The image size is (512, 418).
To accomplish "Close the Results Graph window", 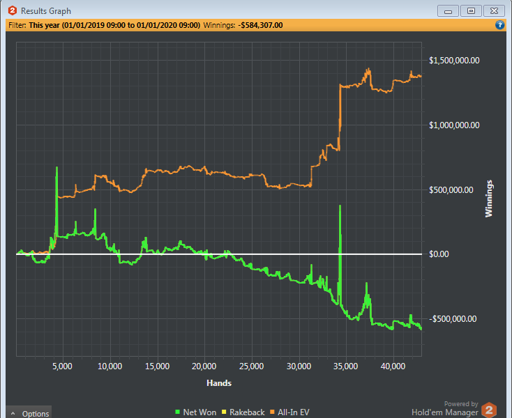I will pos(494,10).
